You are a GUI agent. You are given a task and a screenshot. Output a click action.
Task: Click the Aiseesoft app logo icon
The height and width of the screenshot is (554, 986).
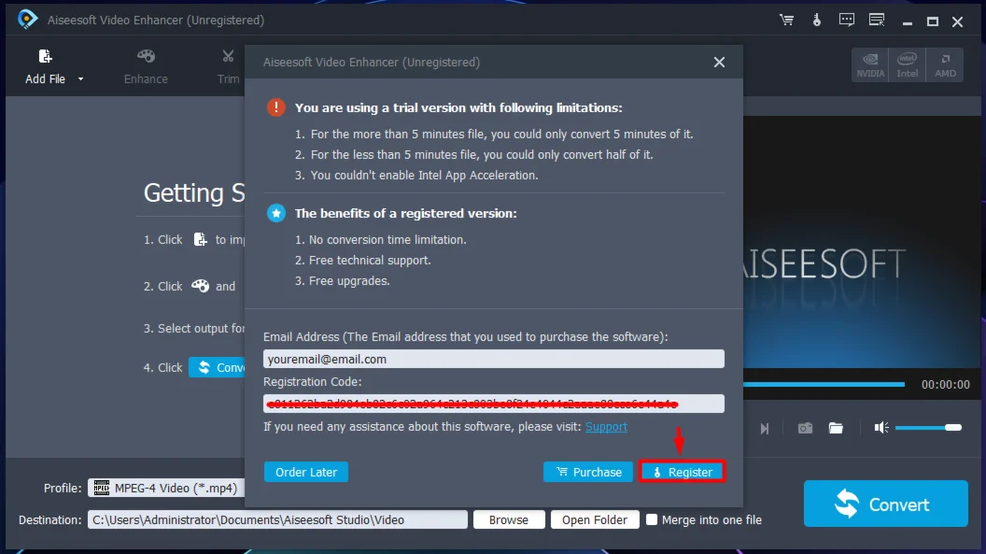tap(27, 20)
